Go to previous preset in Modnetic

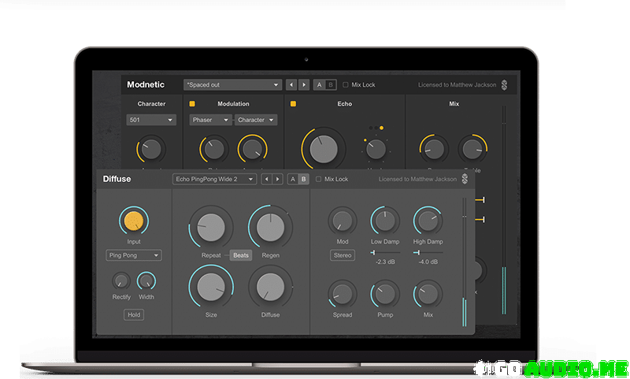pyautogui.click(x=291, y=85)
